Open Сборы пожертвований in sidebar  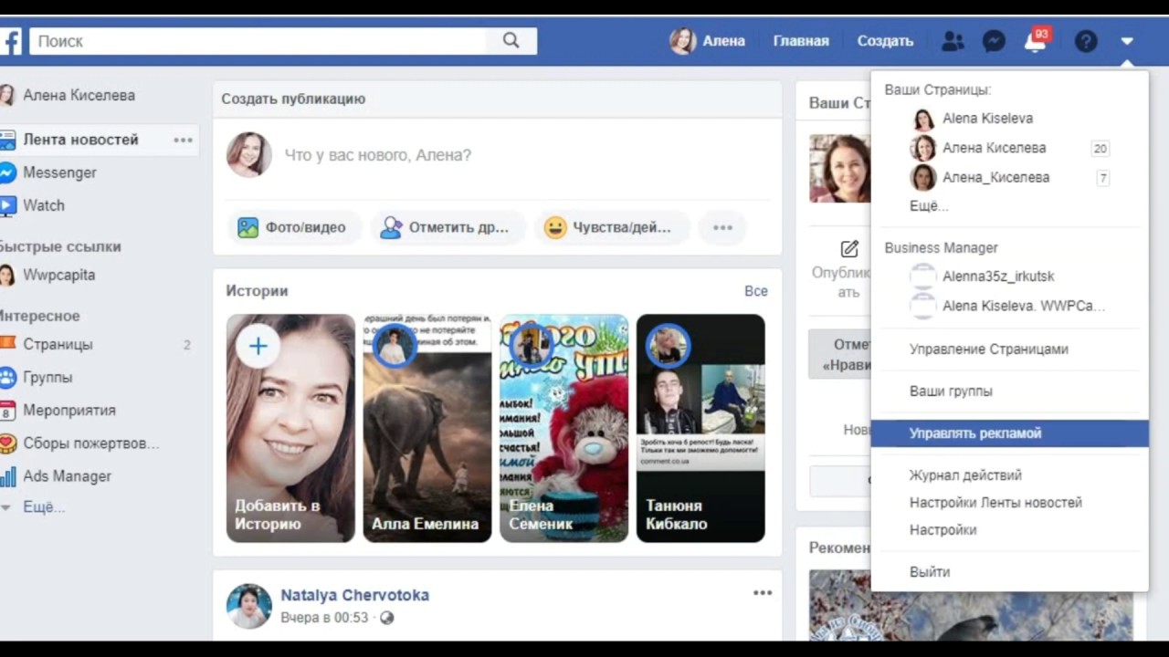[91, 443]
